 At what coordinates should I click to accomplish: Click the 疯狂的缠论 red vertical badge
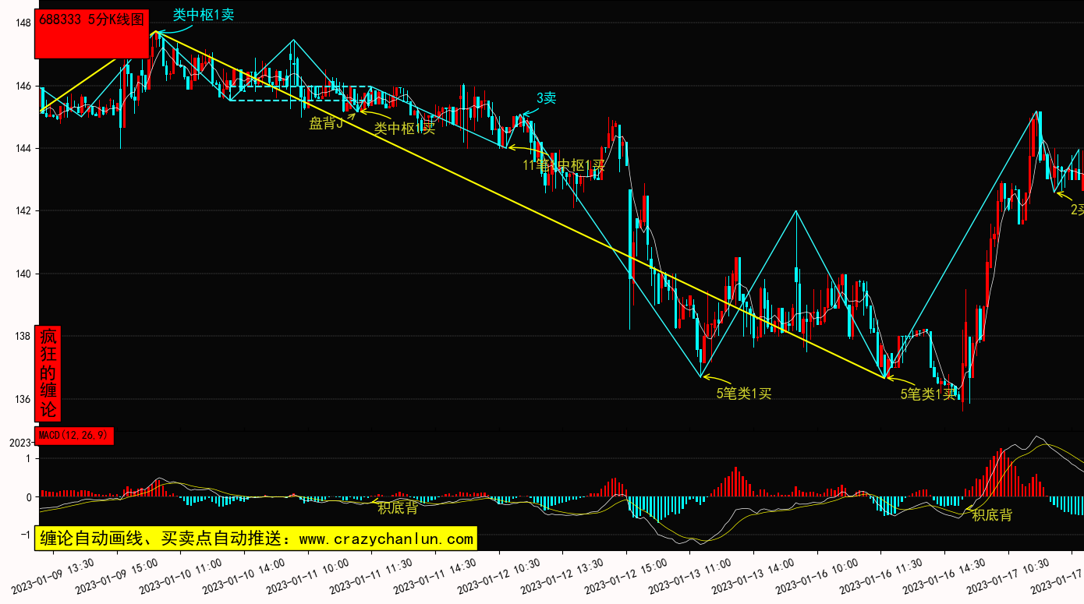point(48,373)
